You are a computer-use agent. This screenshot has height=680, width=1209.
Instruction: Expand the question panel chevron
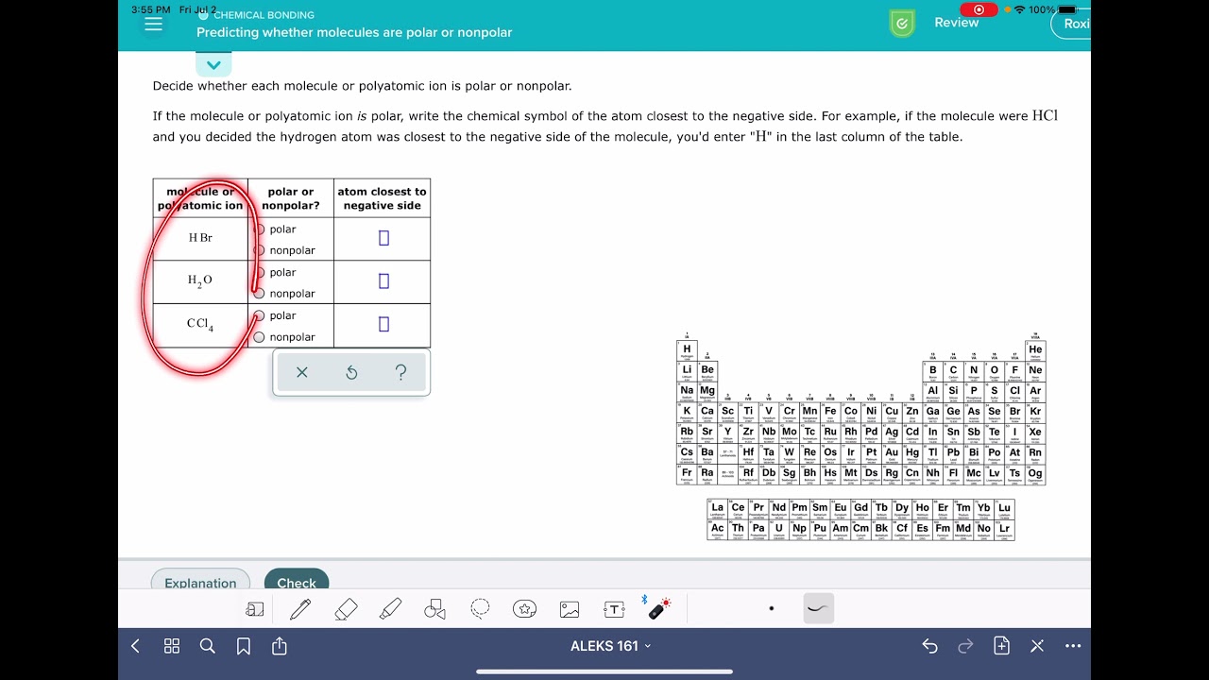coord(213,65)
